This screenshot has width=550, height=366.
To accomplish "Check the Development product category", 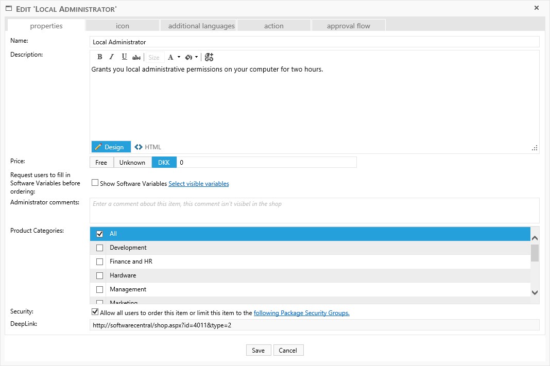I will [100, 248].
